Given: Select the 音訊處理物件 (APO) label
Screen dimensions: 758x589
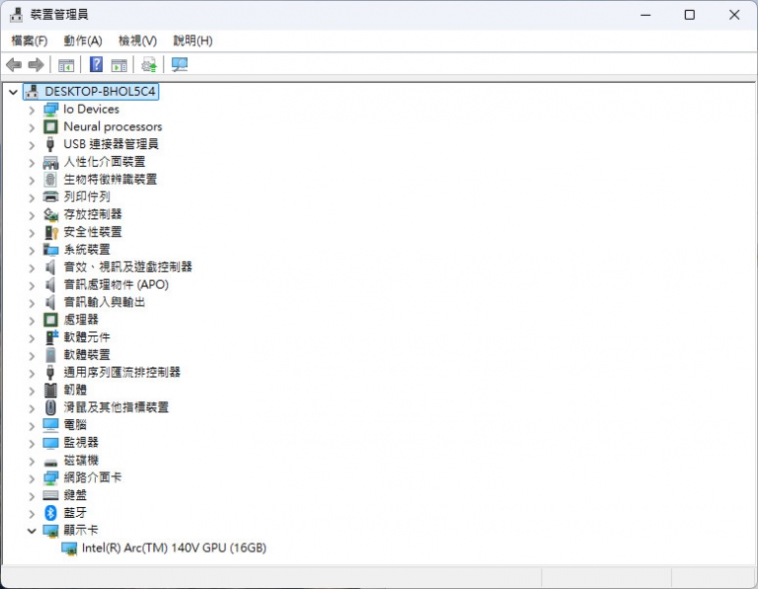Looking at the screenshot, I should point(116,284).
